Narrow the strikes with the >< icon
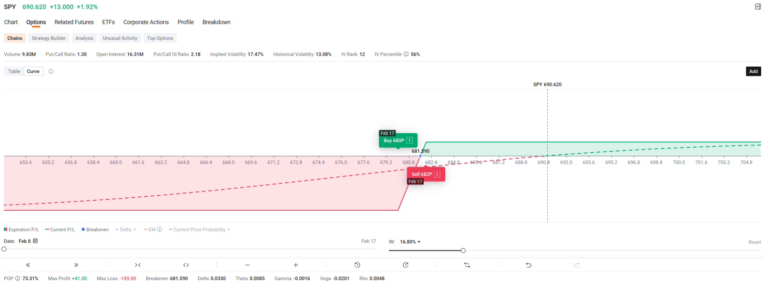This screenshot has width=766, height=284. [138, 265]
